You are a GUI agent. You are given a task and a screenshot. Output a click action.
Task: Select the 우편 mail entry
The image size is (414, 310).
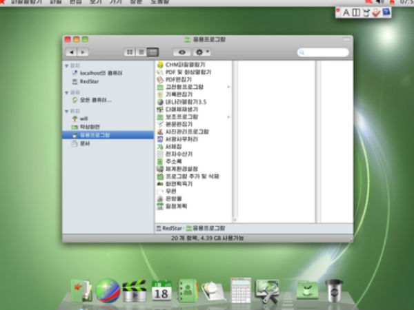(166, 191)
